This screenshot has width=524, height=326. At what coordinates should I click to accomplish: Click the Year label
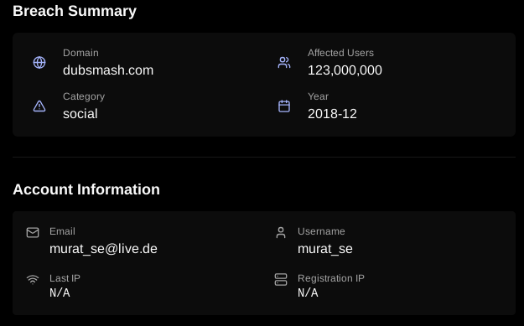click(x=318, y=96)
